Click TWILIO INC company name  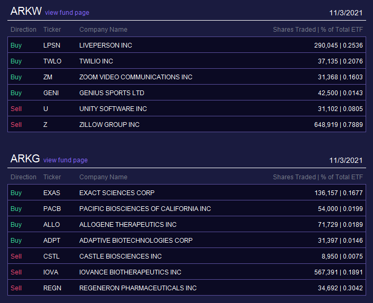point(96,61)
